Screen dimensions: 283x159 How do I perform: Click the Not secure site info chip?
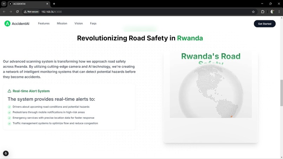[x=31, y=12]
